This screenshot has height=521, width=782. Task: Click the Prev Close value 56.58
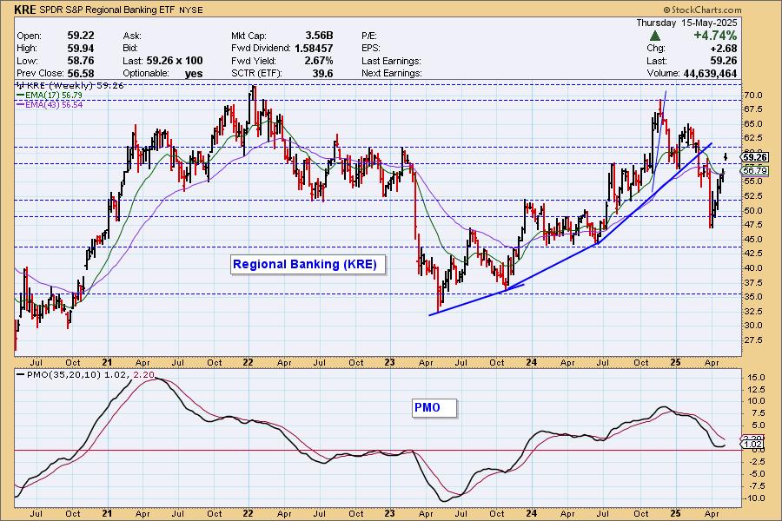coord(81,73)
